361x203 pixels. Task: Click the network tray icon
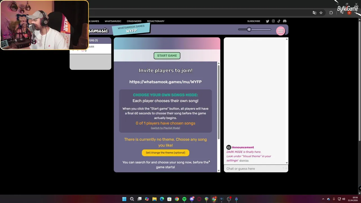[x=339, y=199]
